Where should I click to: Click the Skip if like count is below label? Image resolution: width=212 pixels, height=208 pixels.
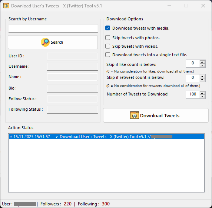click(131, 64)
